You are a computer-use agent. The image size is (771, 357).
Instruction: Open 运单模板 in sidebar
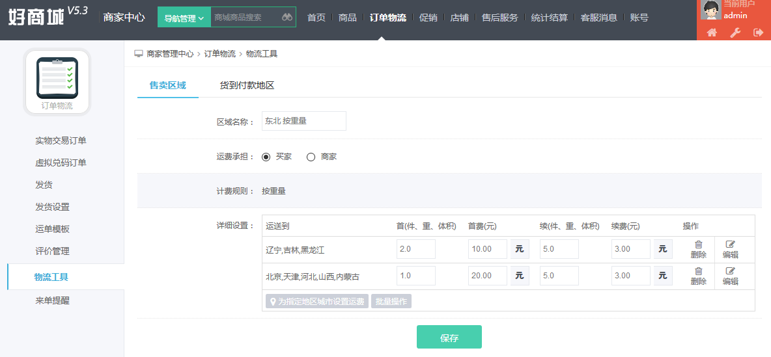click(52, 230)
